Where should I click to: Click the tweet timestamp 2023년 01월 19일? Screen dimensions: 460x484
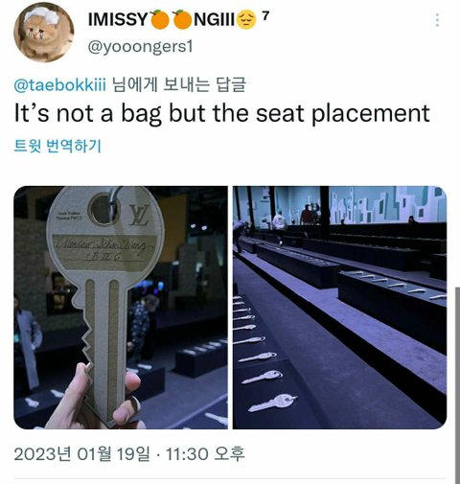click(81, 453)
